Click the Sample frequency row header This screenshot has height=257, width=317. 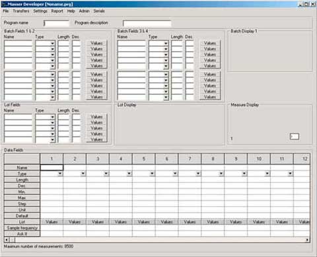pos(22,228)
